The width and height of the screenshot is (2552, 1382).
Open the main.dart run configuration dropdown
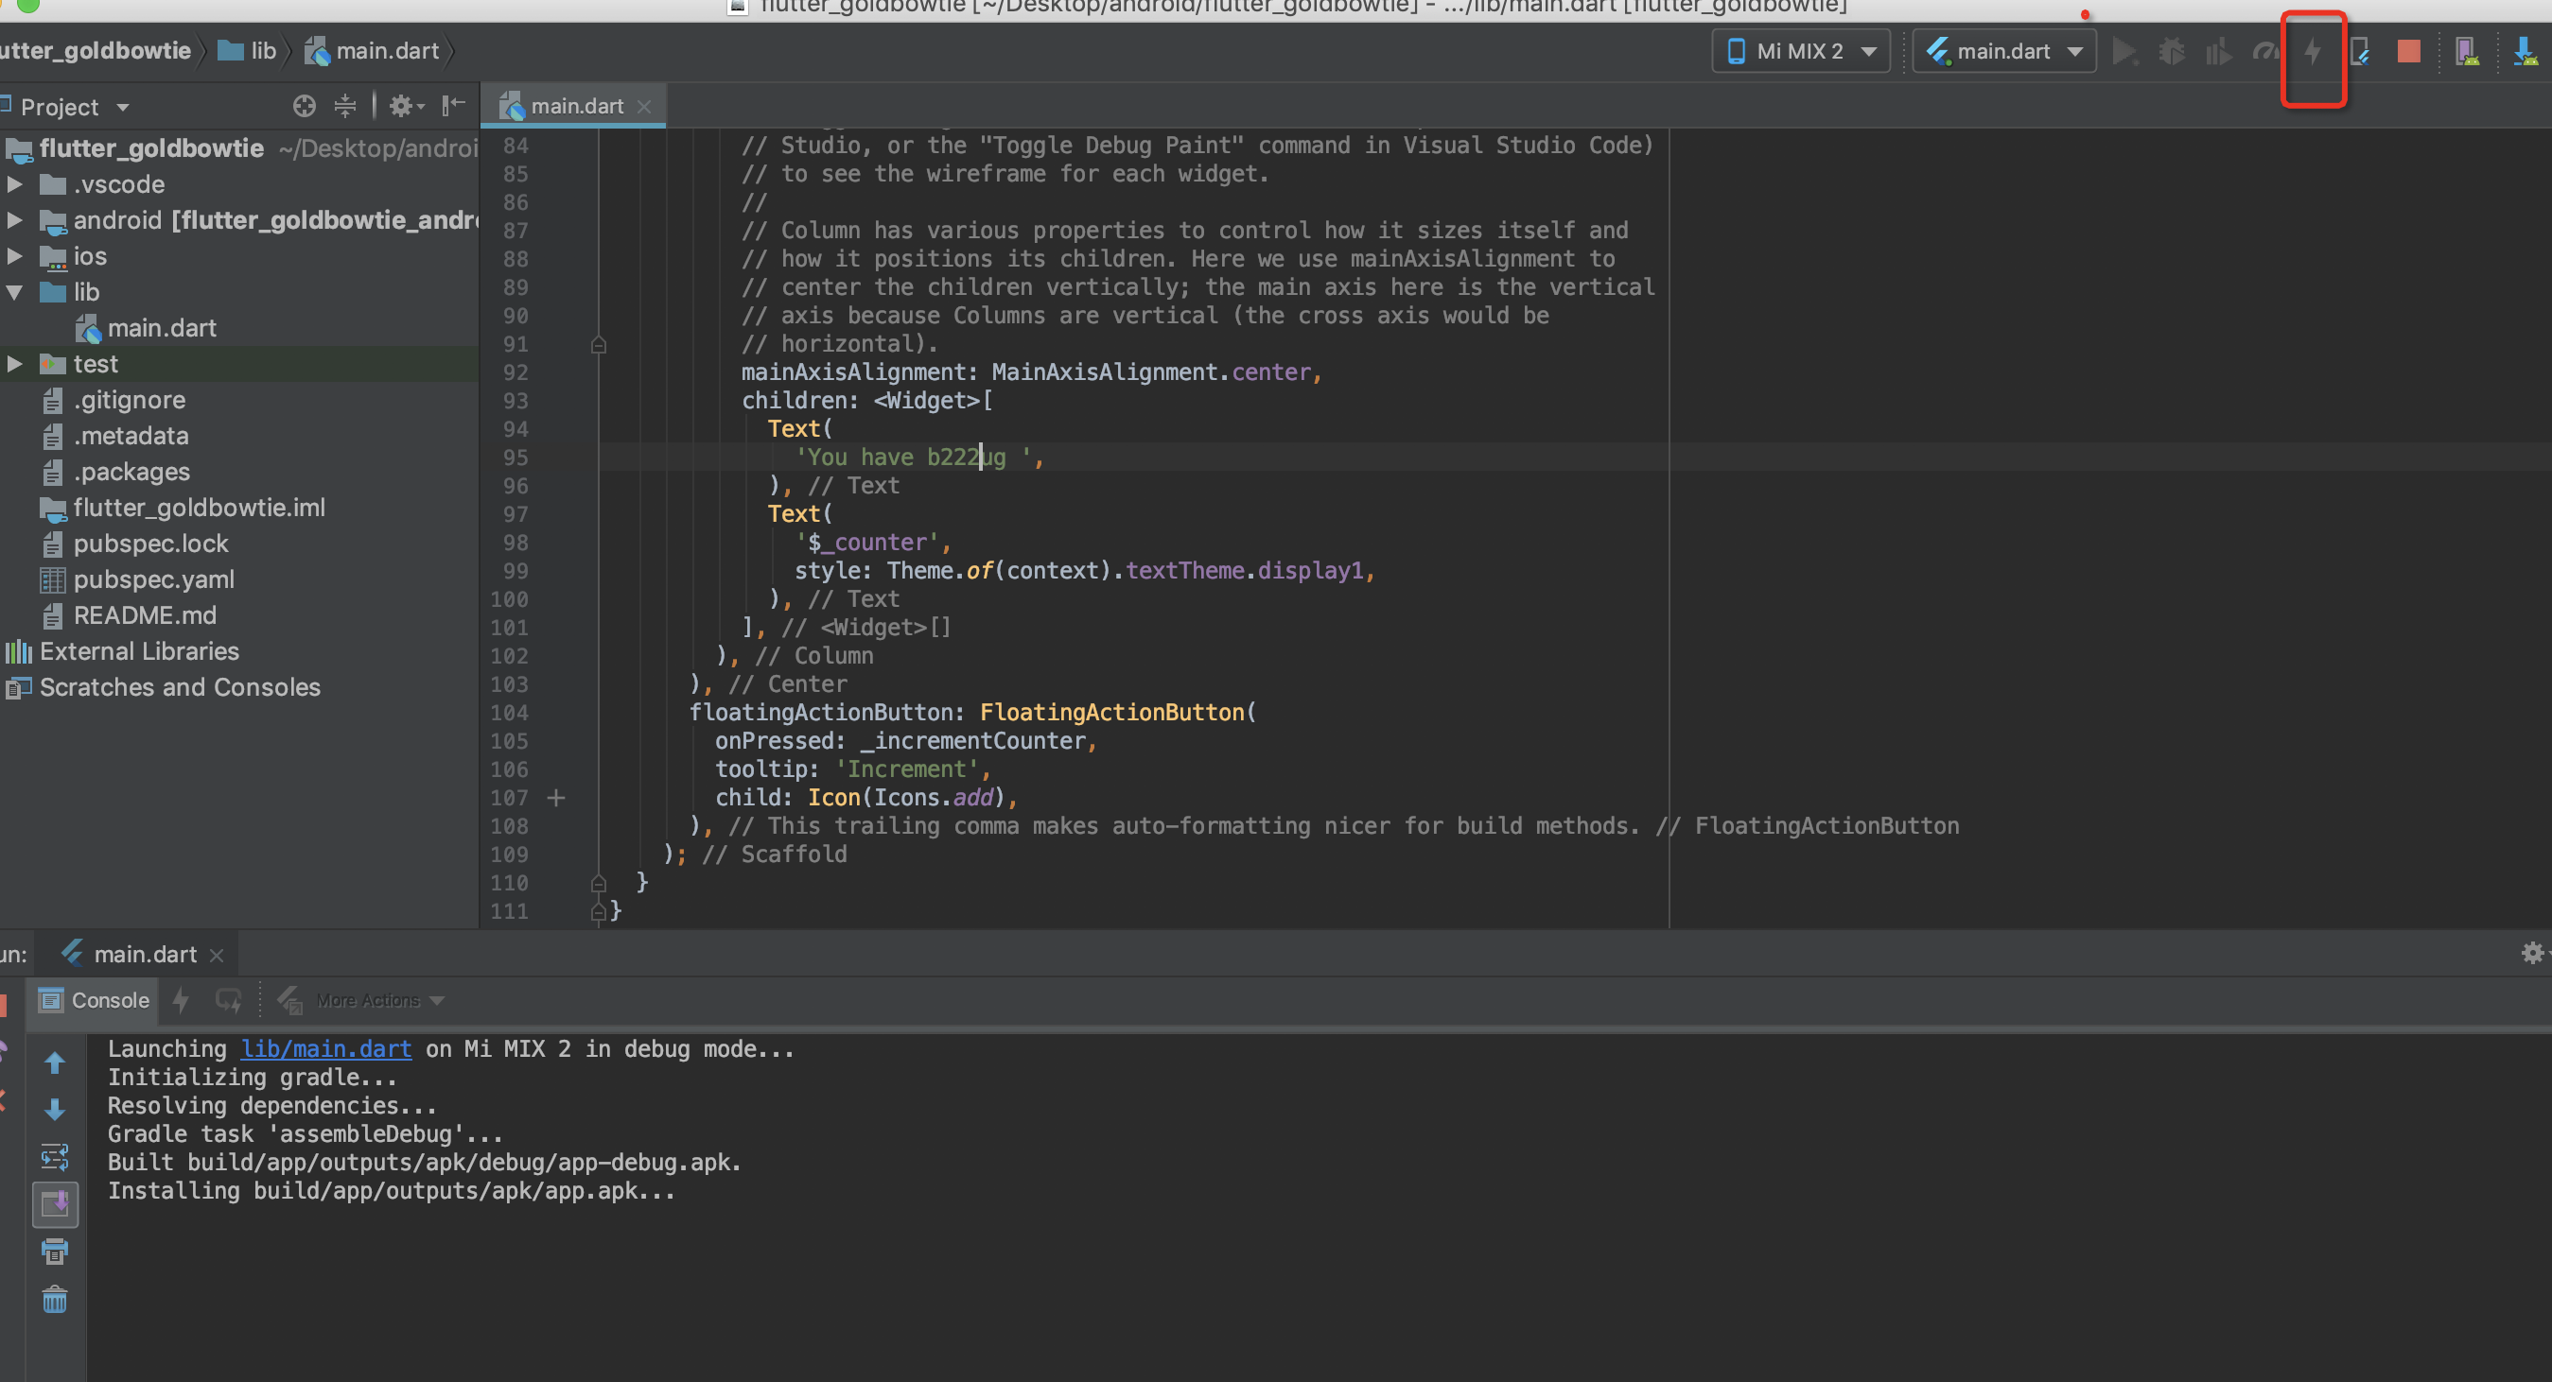(2003, 50)
